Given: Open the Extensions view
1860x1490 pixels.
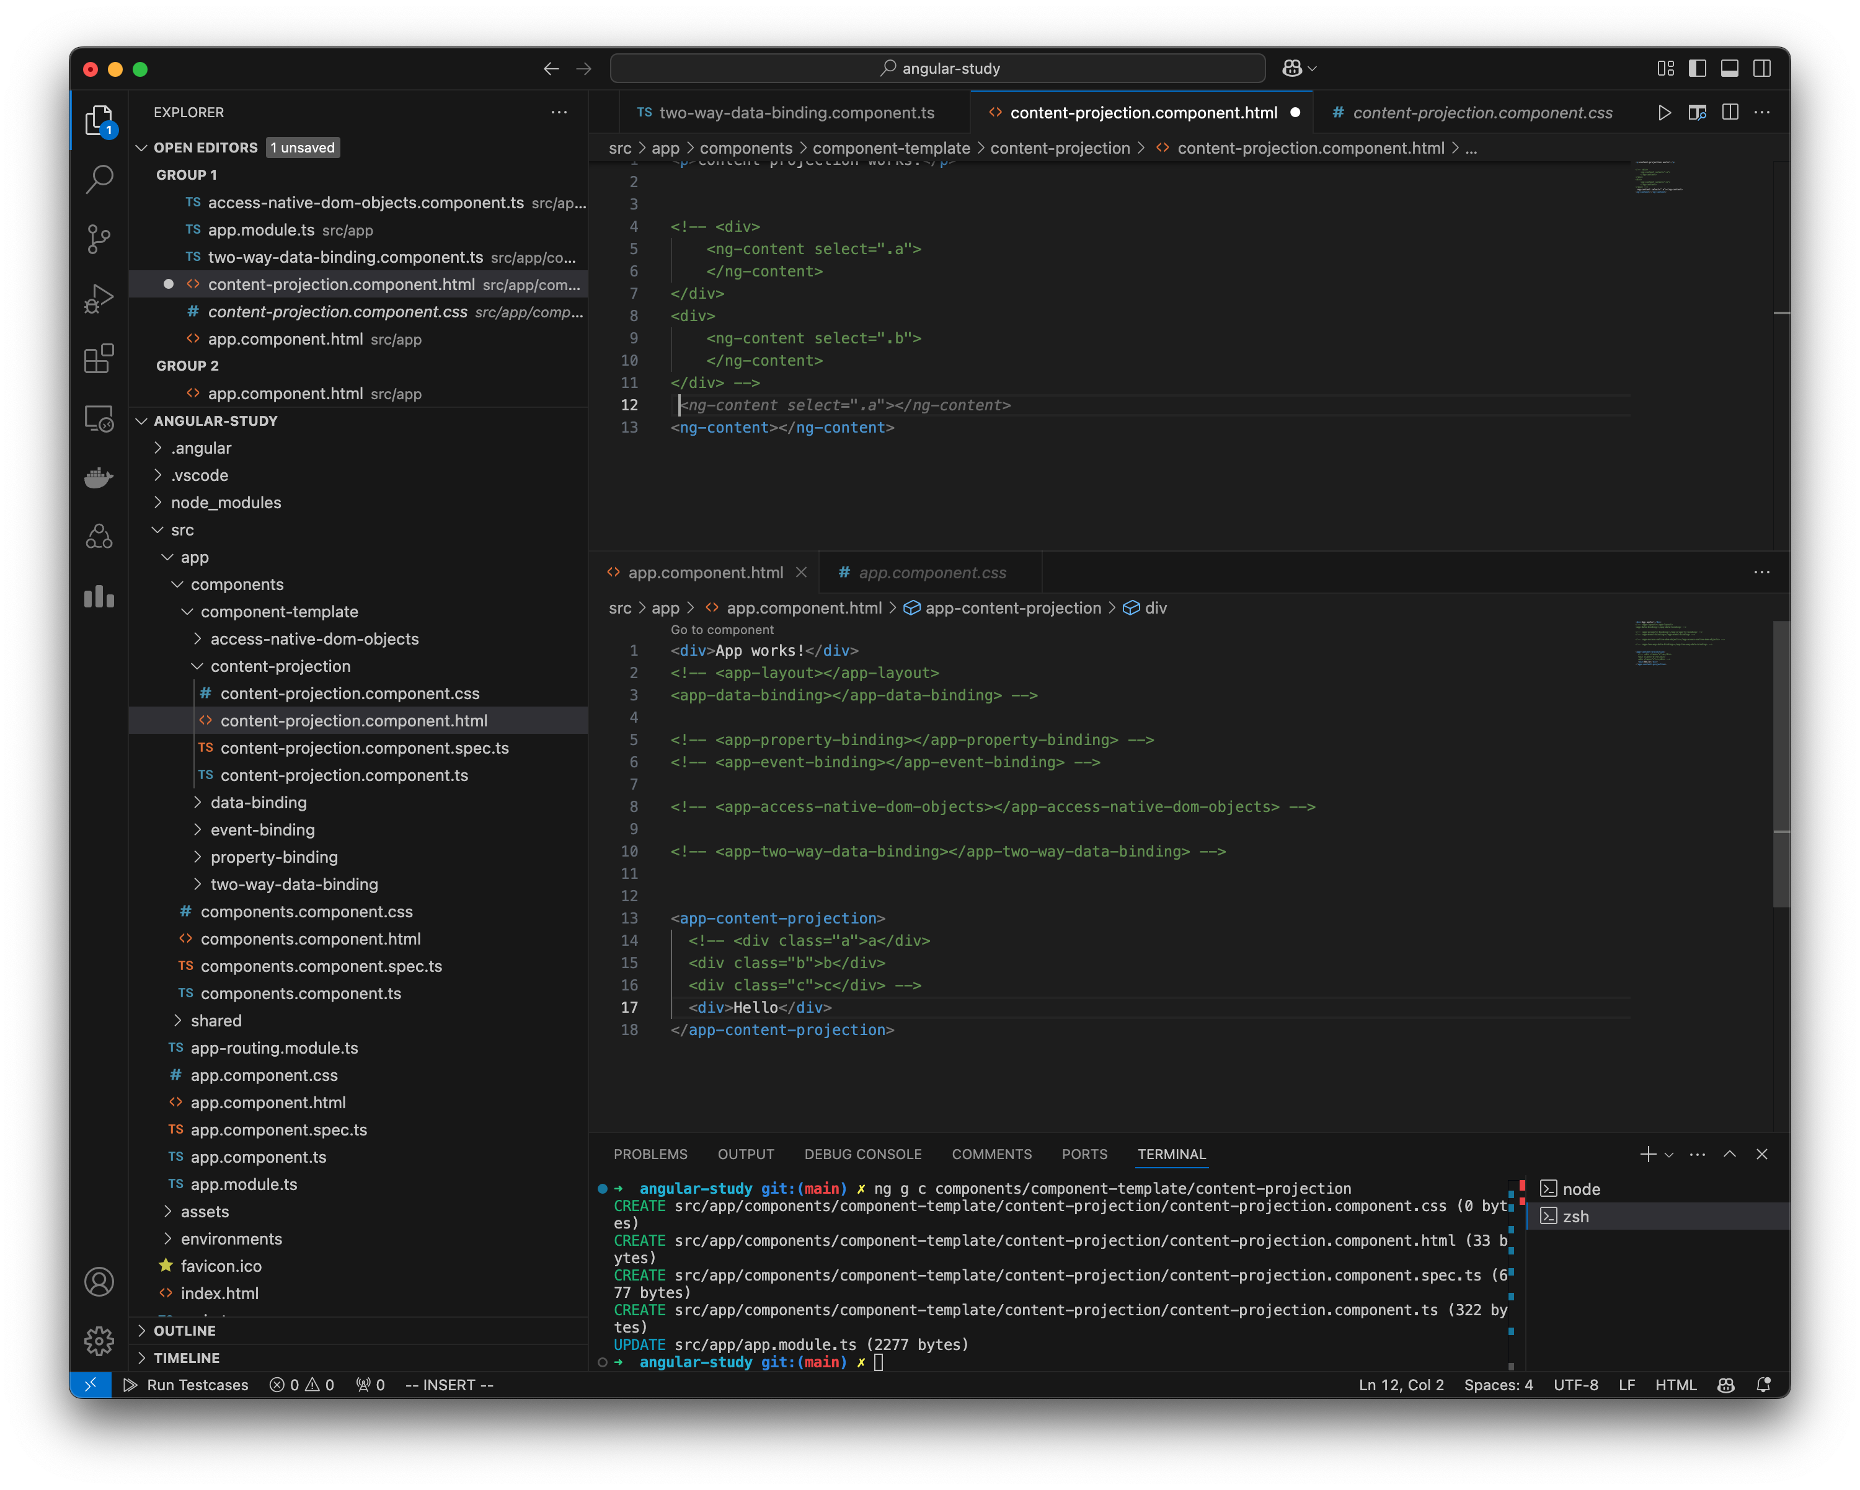Looking at the screenshot, I should click(99, 359).
